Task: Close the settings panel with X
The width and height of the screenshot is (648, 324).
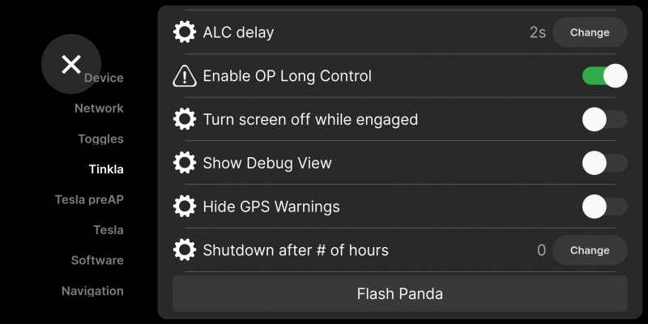Action: [x=71, y=64]
